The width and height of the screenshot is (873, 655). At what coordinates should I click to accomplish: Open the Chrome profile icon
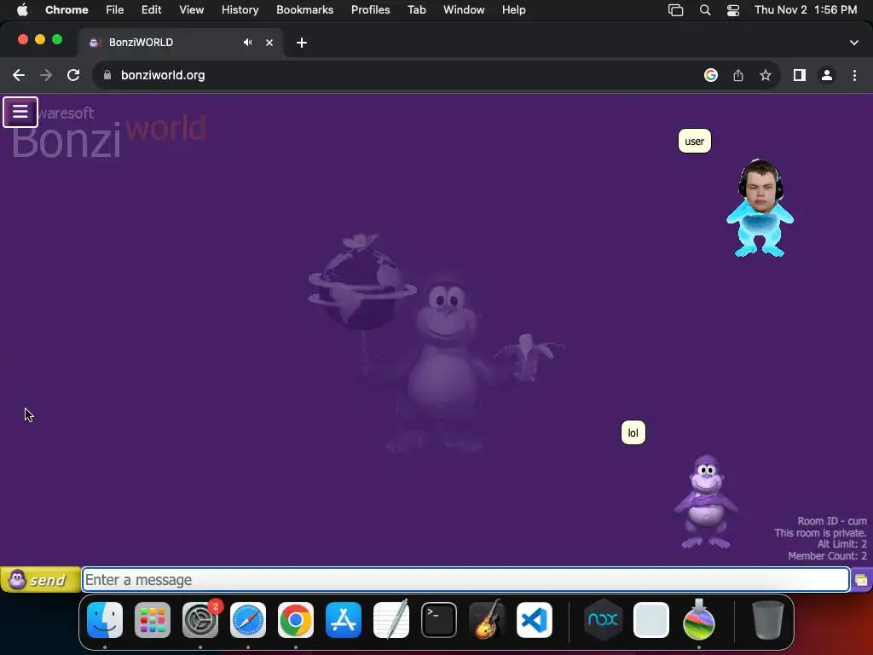coord(827,75)
